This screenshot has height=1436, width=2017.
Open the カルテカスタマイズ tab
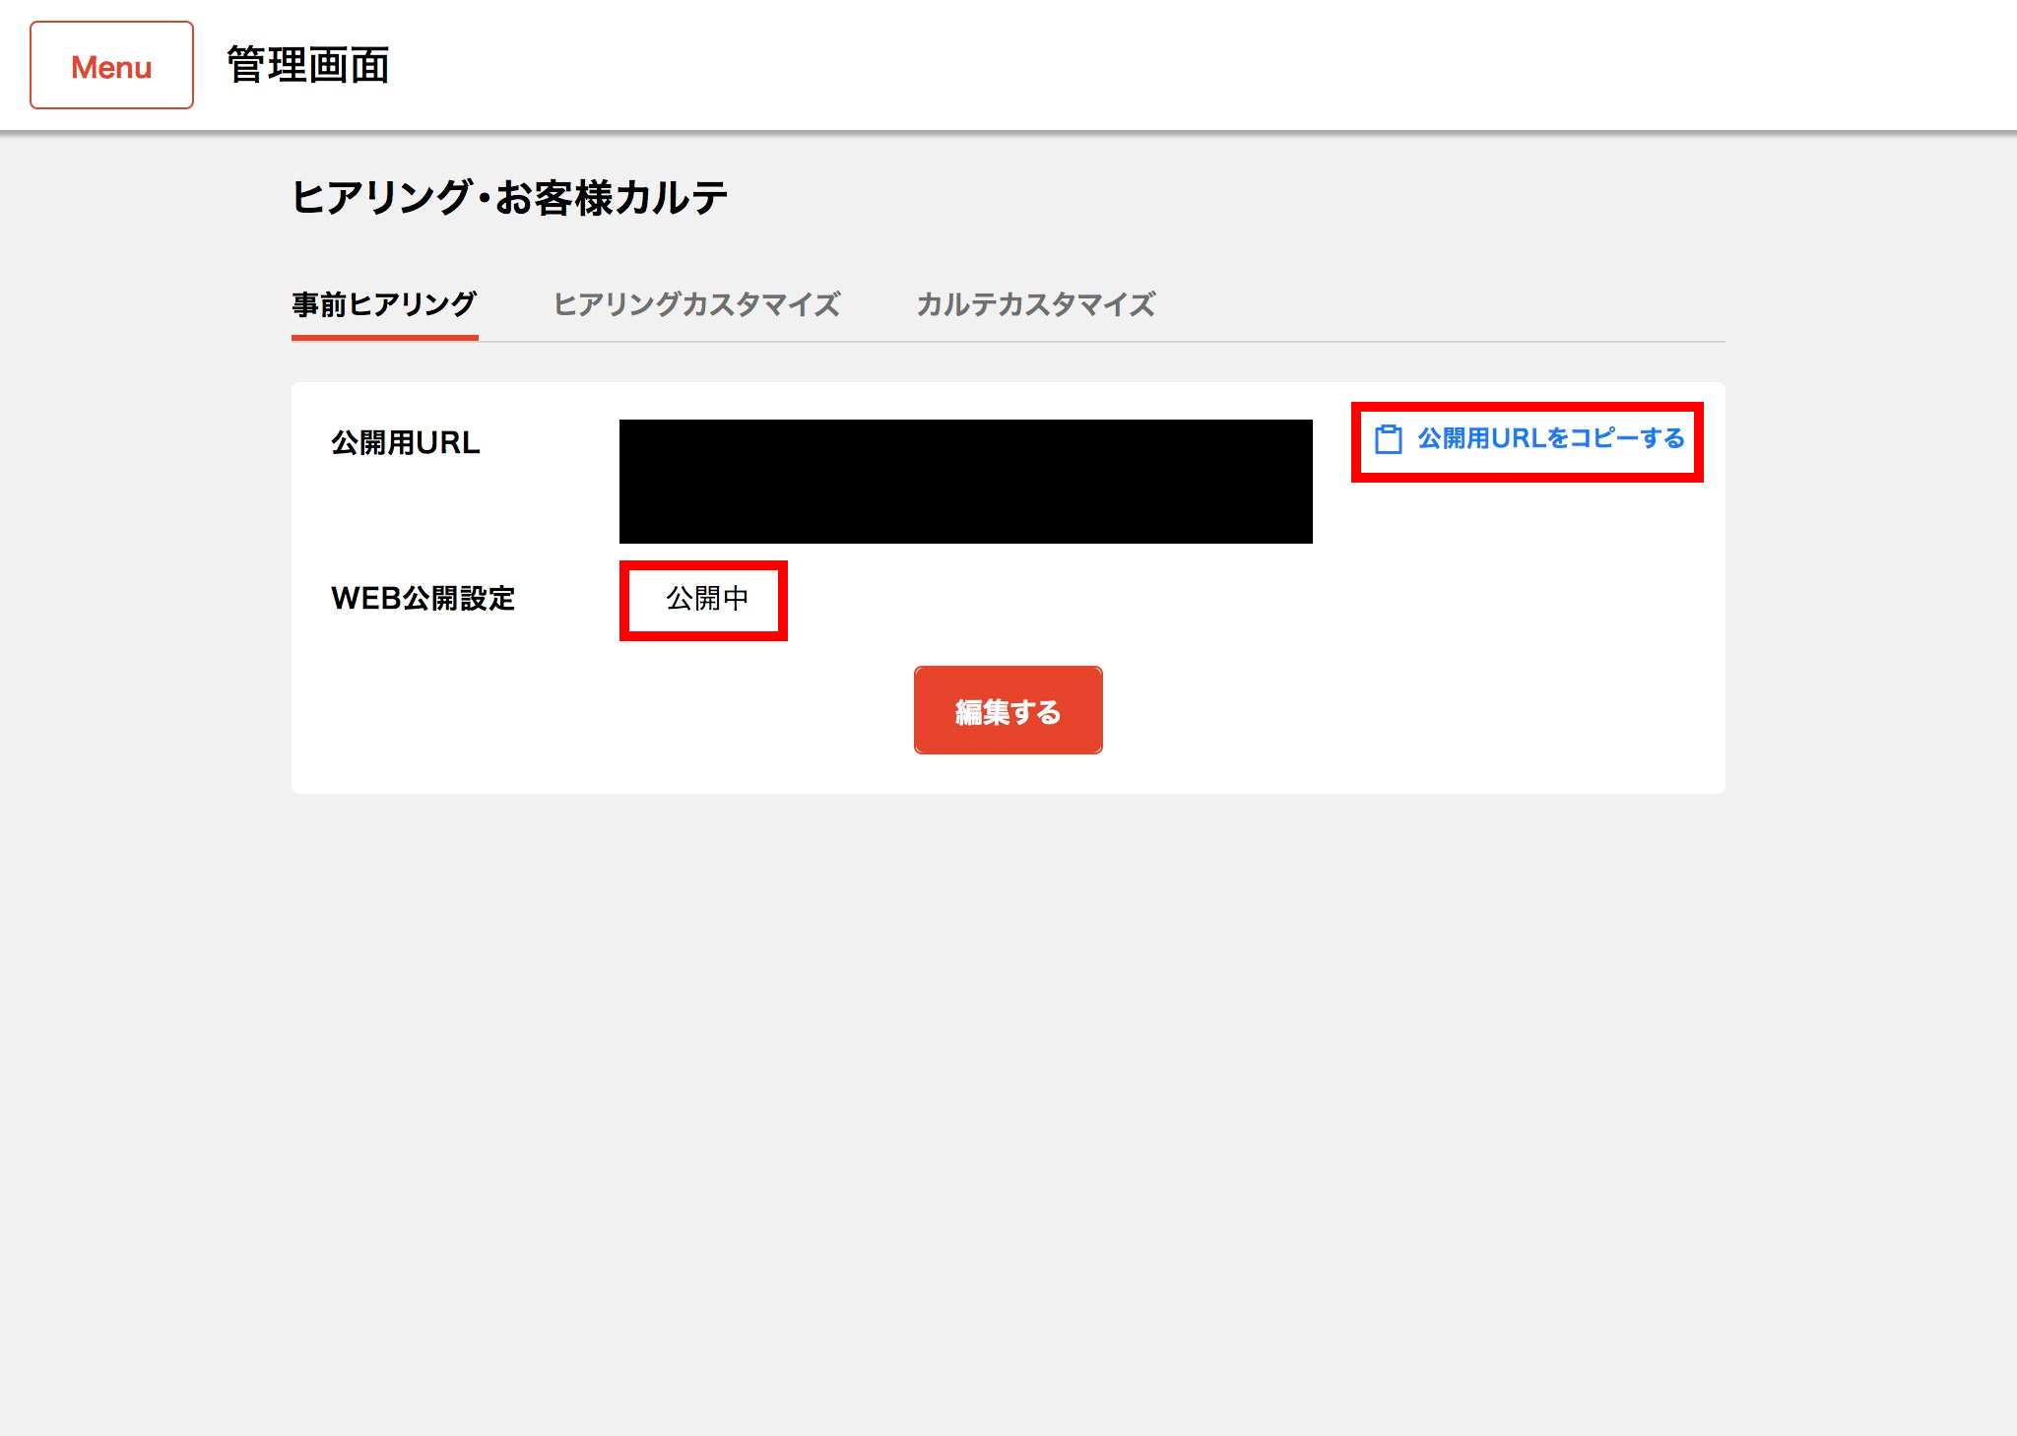pyautogui.click(x=1036, y=304)
